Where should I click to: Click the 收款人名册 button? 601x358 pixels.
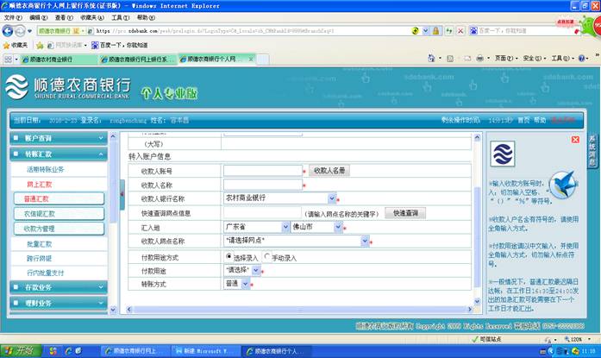[x=330, y=171]
